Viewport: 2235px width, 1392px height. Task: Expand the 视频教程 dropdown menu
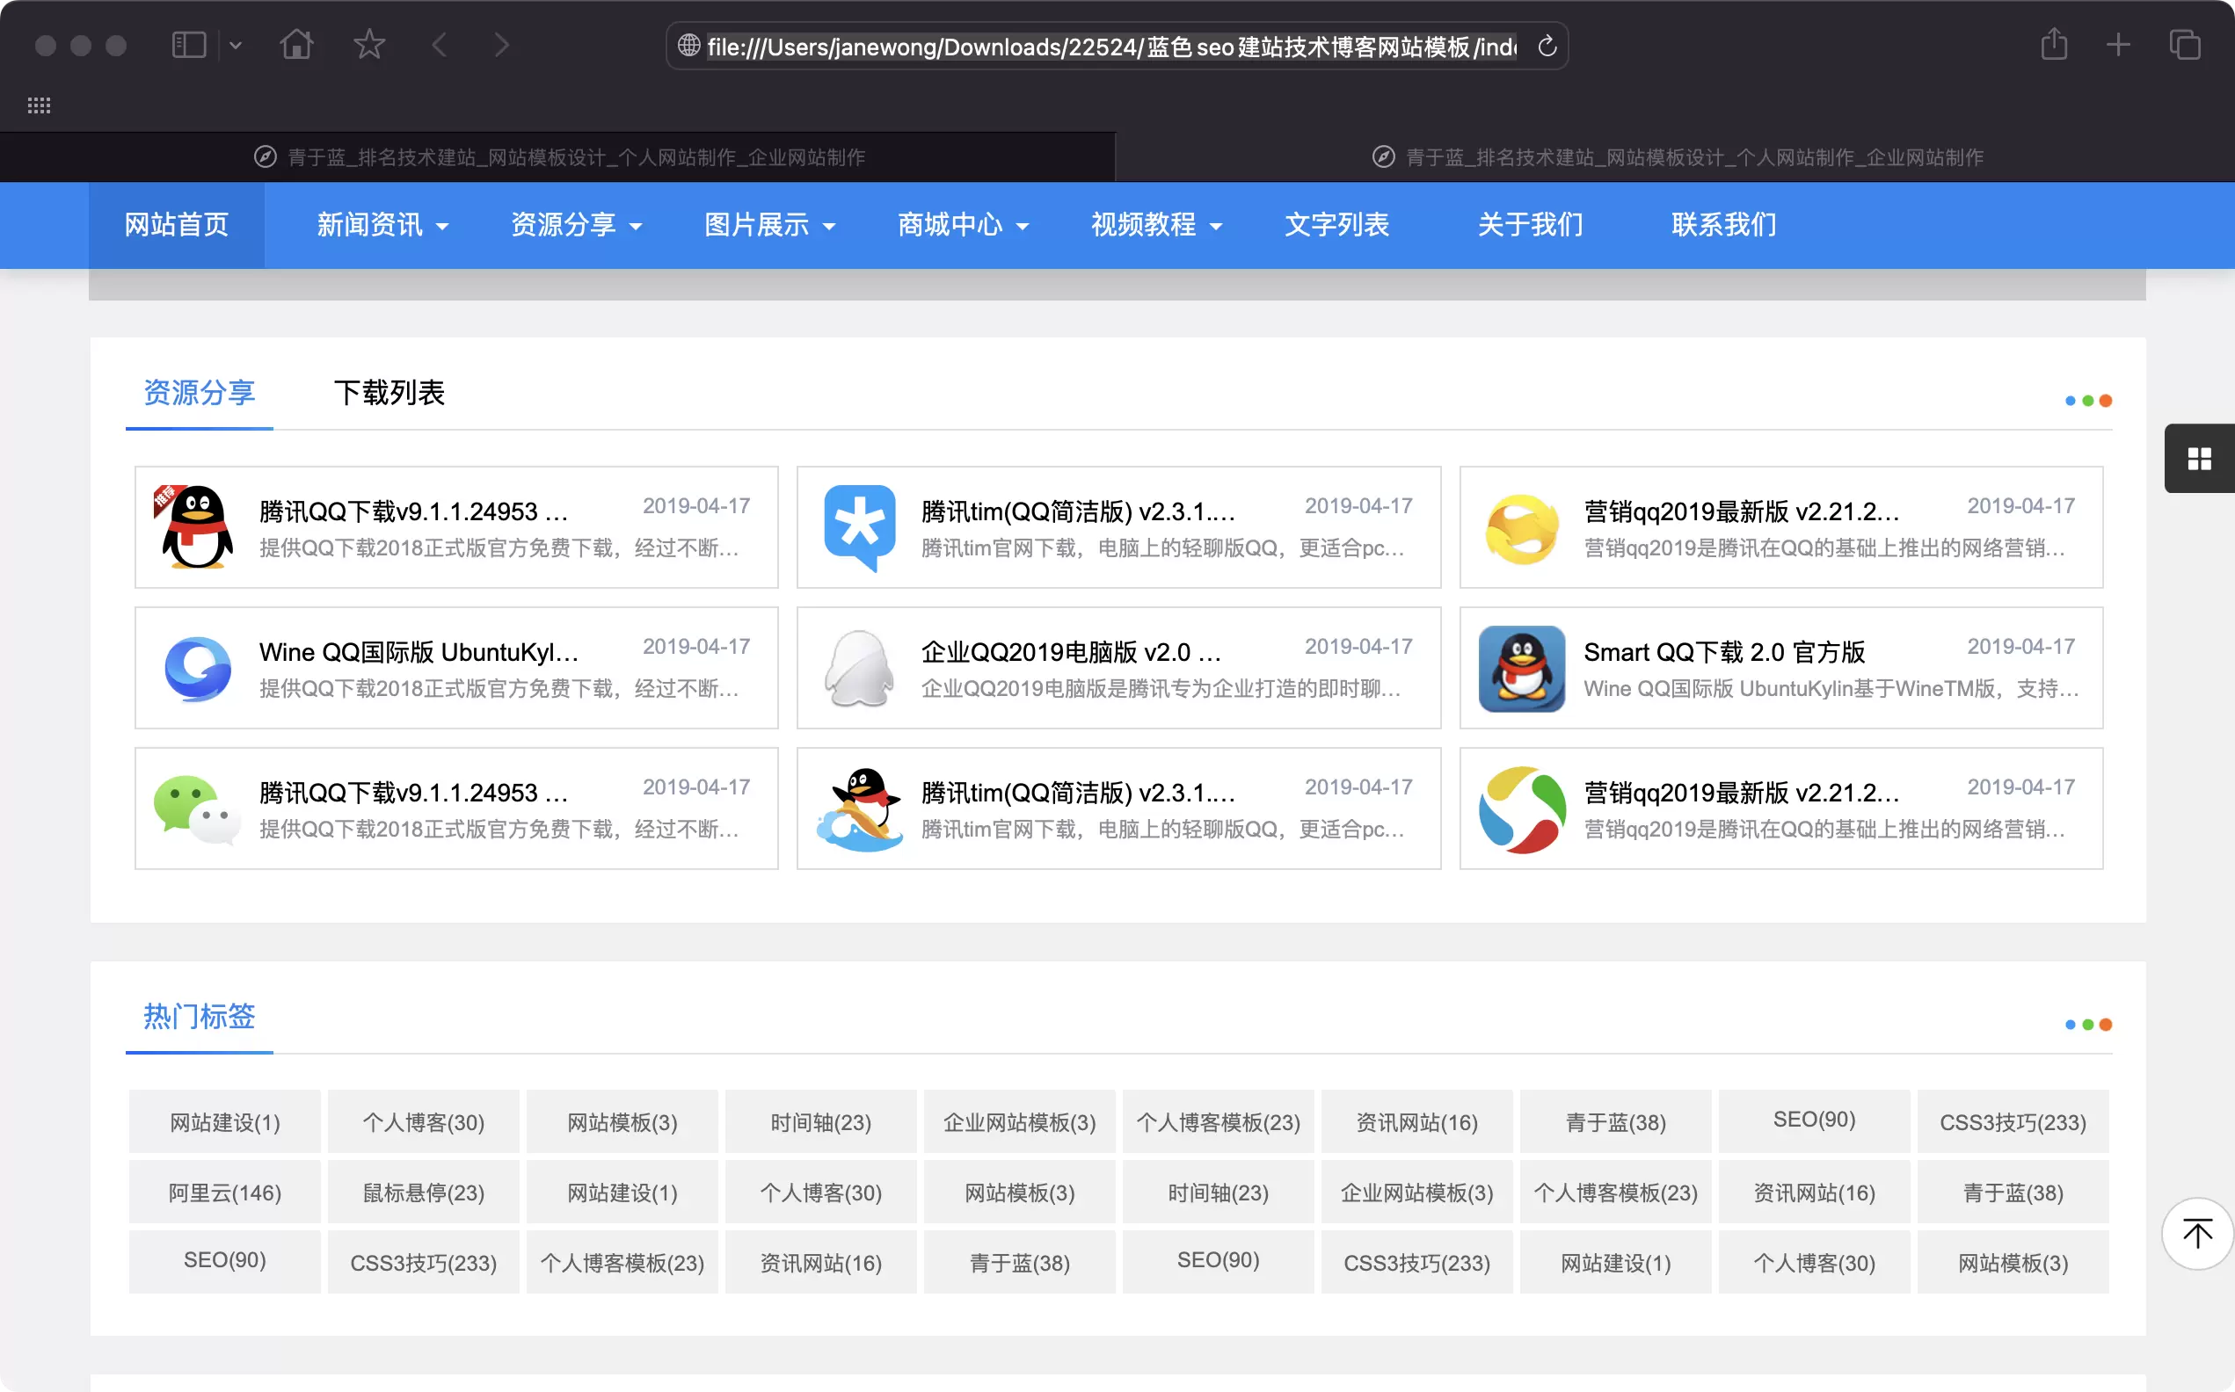(x=1155, y=225)
